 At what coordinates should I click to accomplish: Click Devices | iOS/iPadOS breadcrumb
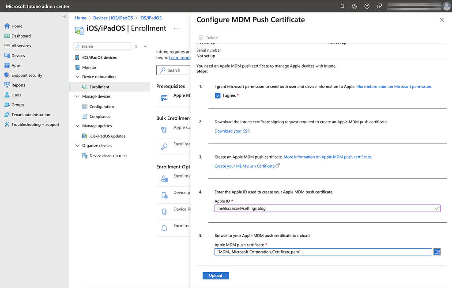pyautogui.click(x=113, y=18)
